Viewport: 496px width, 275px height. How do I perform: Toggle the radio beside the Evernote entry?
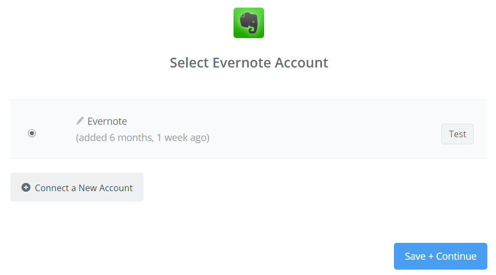[32, 133]
